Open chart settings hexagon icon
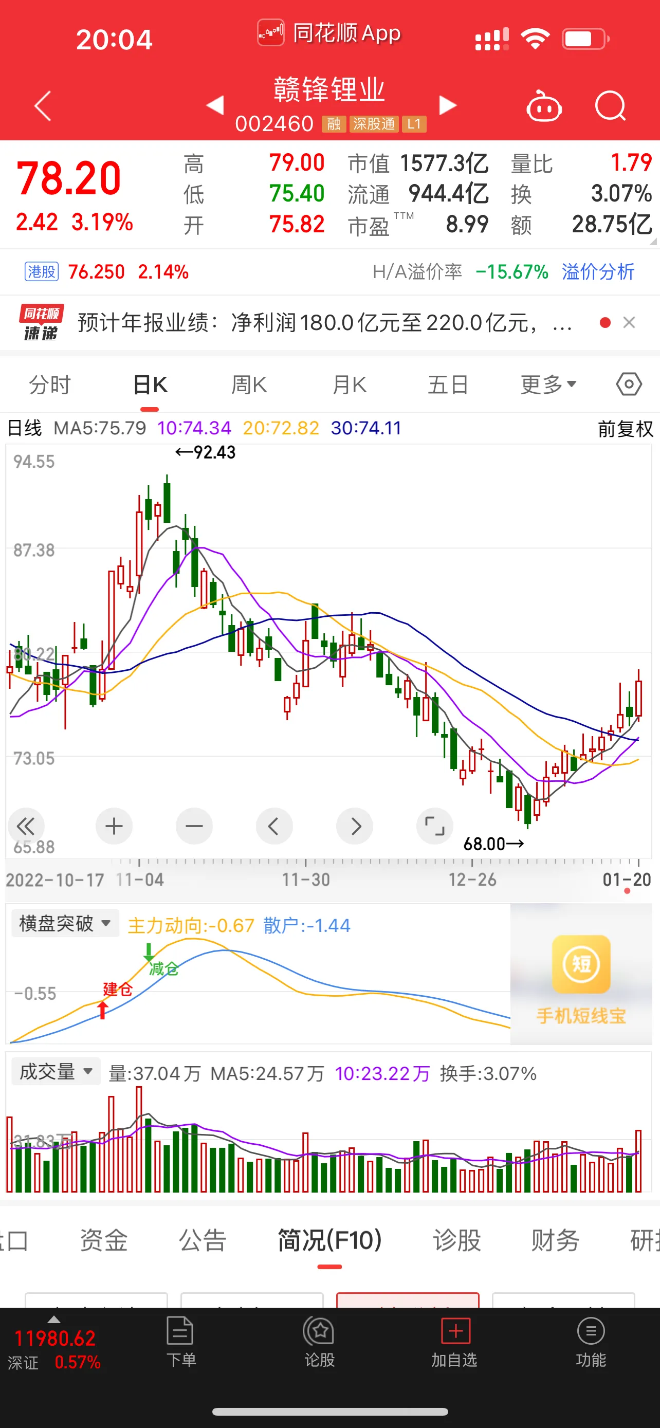Screen dimensions: 660x1428 [629, 384]
